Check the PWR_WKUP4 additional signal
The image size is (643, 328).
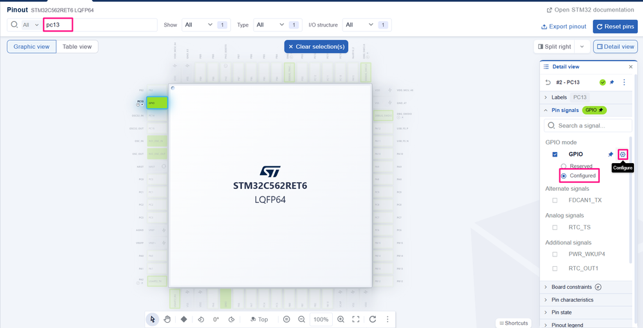(555, 254)
